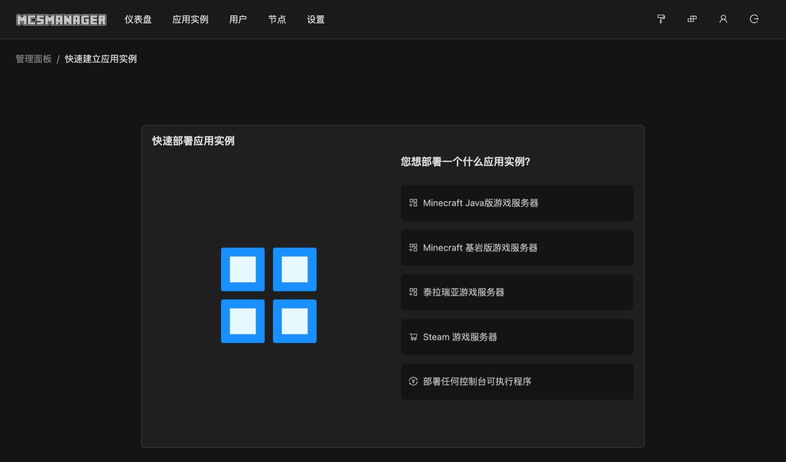Select Steam 游戏服务器 deployment option
Image resolution: width=786 pixels, height=462 pixels.
(x=517, y=337)
